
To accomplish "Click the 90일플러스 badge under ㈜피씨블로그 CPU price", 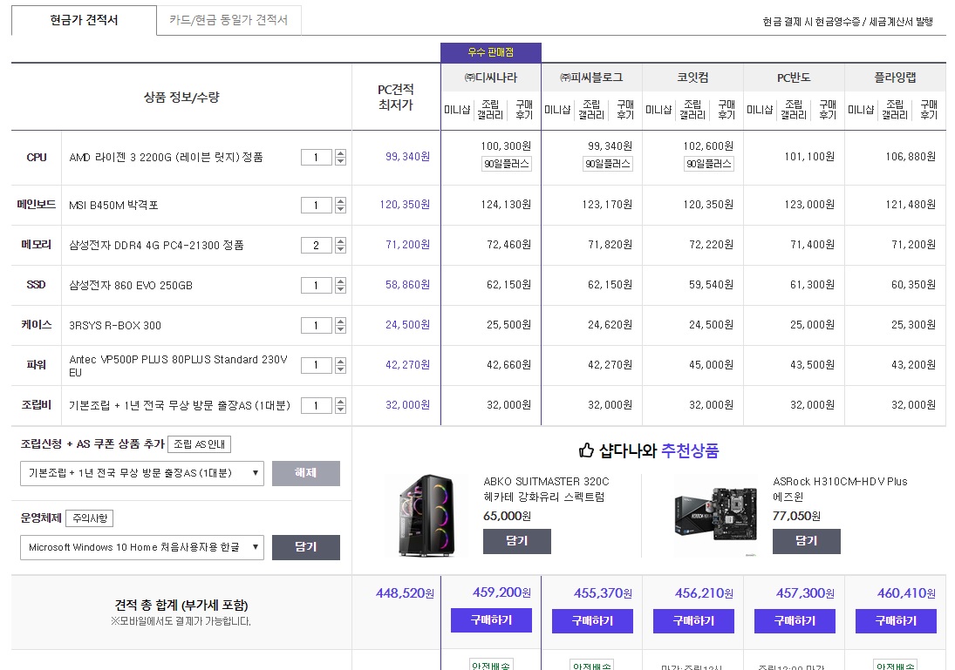I will [608, 164].
